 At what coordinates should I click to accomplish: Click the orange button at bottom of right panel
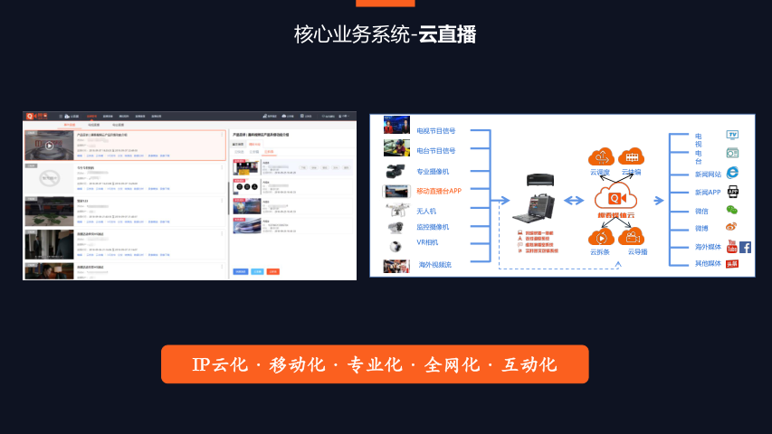click(x=272, y=271)
